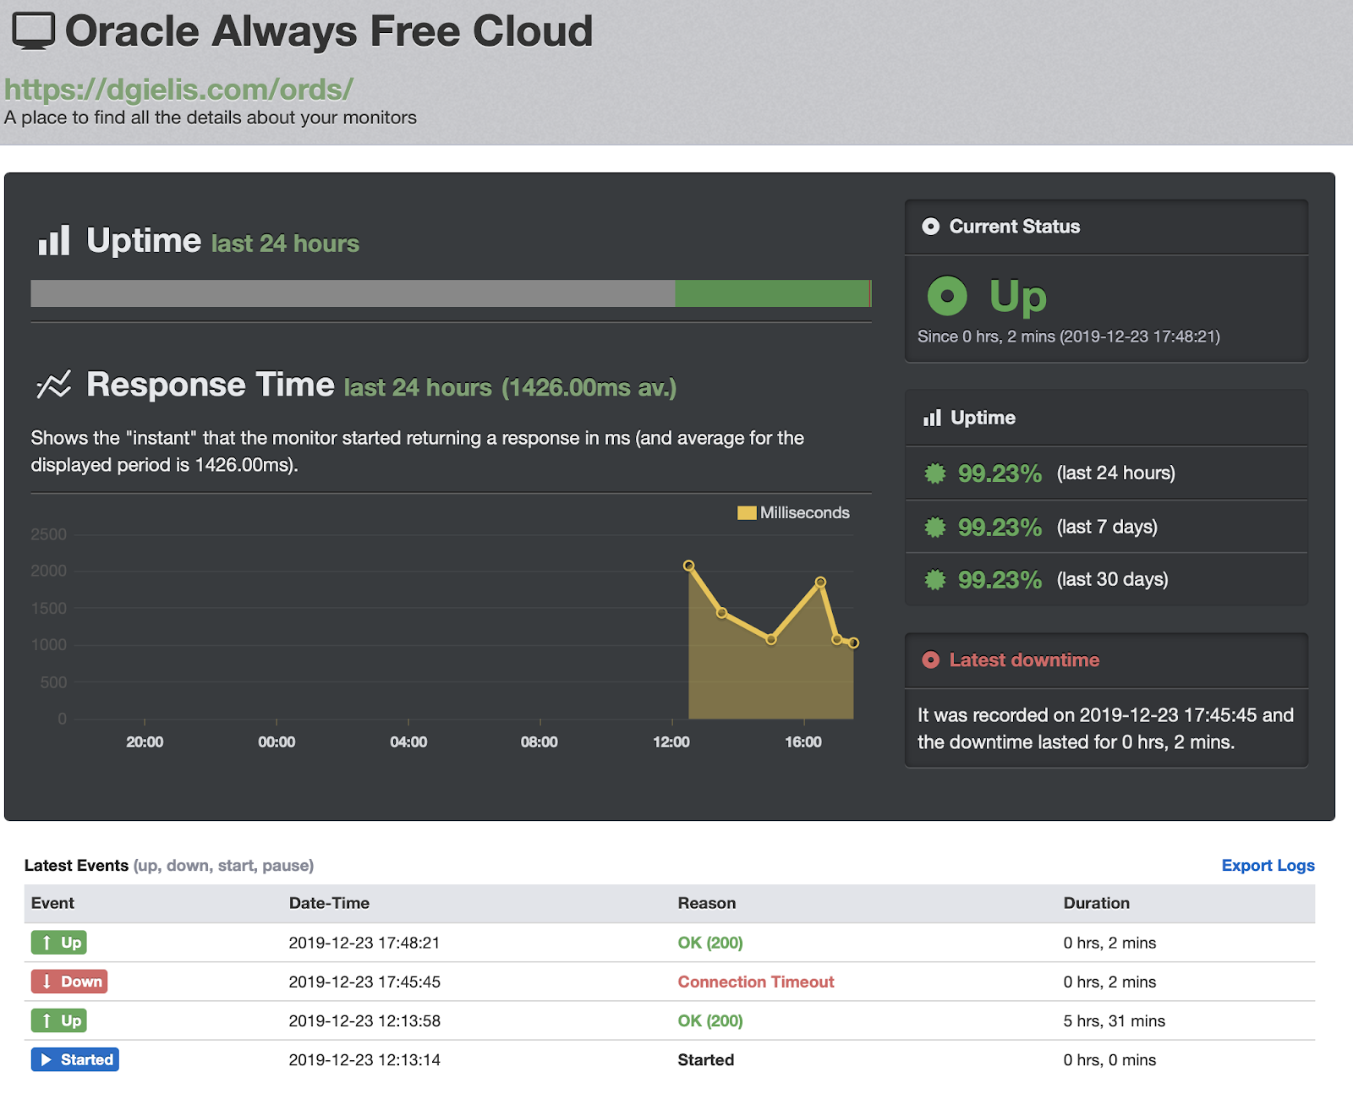This screenshot has height=1116, width=1353.
Task: Click the line graph icon beside Response Time
Action: tap(54, 385)
